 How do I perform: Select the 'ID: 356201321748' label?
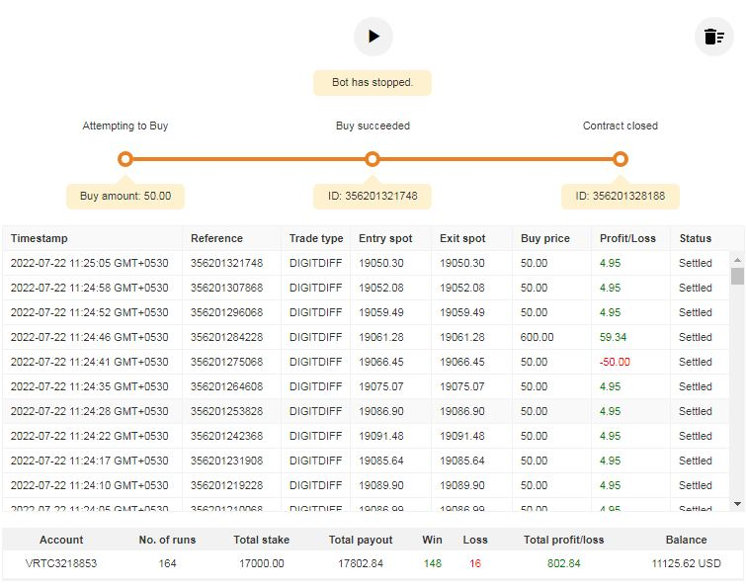373,196
